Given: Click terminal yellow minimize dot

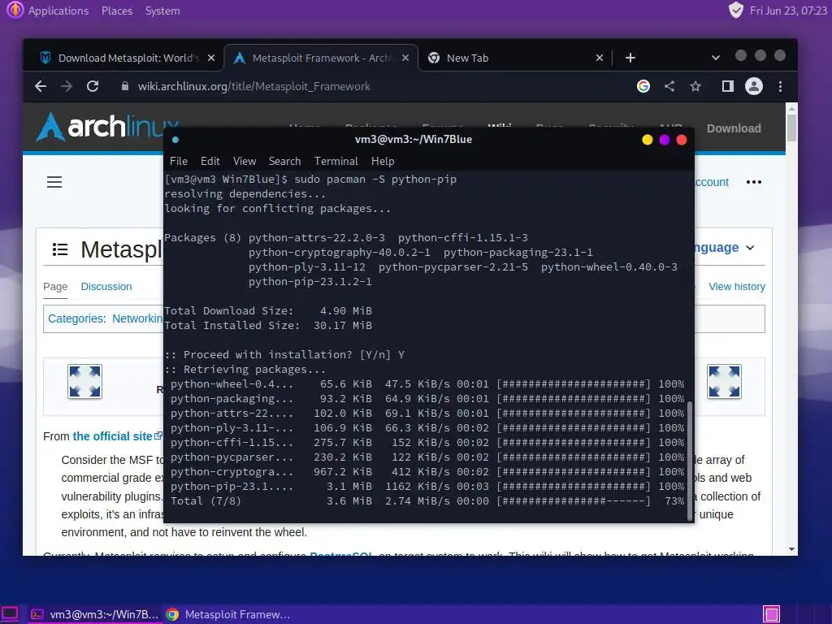Looking at the screenshot, I should (x=648, y=140).
